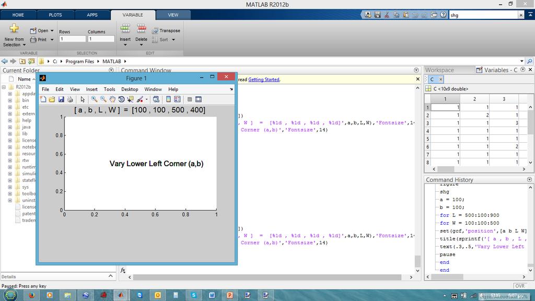535x301 pixels.
Task: Open the File menu in Figure 1
Action: coord(45,89)
